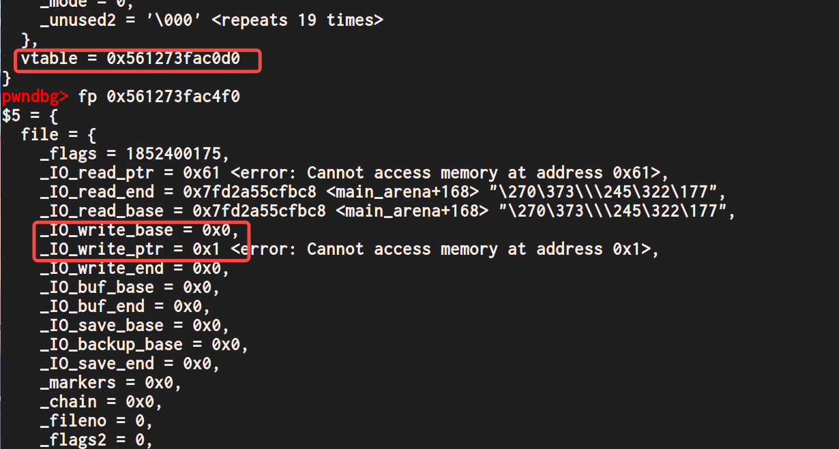Viewport: 839px width, 449px height.
Task: Click the _markers = 0x0 line
Action: pyautogui.click(x=111, y=383)
